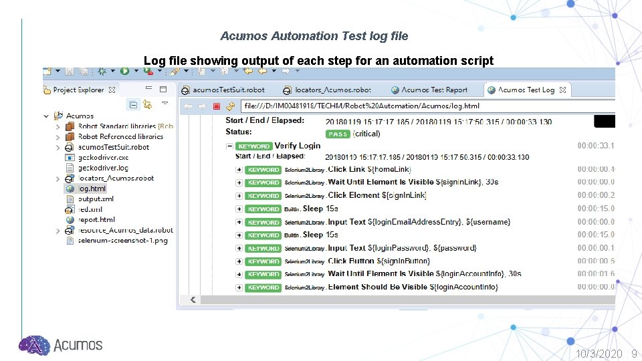Collapse the Verify Login keyword section
The image size is (642, 361).
click(229, 146)
